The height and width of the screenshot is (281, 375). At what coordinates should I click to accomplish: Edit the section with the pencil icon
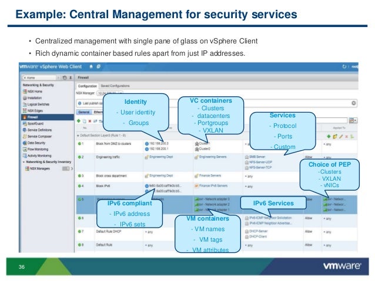coord(341,137)
